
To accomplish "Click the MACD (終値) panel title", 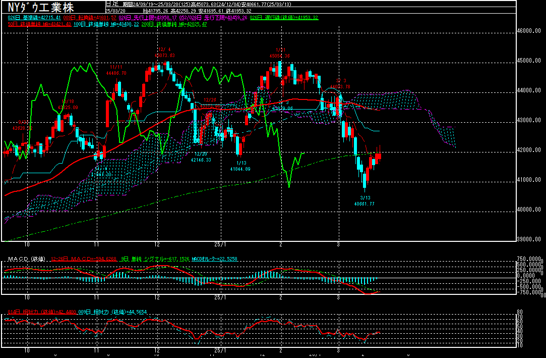I will click(27, 259).
